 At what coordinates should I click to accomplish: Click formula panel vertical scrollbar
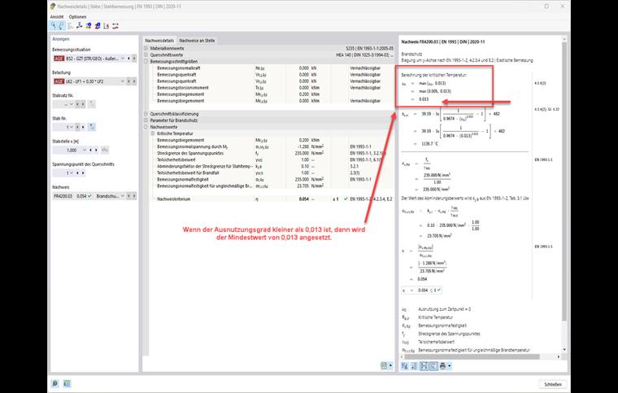[x=564, y=181]
